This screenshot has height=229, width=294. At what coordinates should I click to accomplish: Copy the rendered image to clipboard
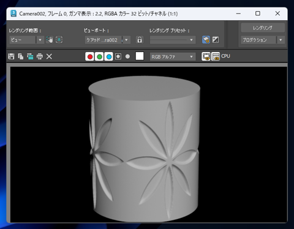coord(21,56)
